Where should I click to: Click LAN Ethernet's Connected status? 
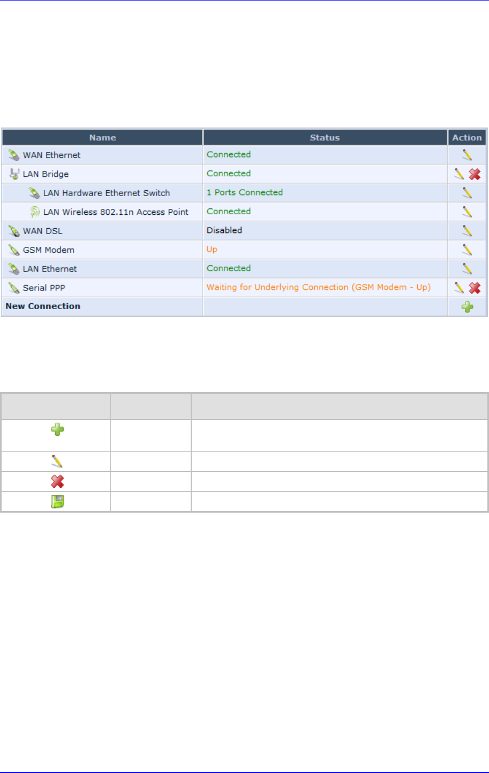pyautogui.click(x=229, y=268)
